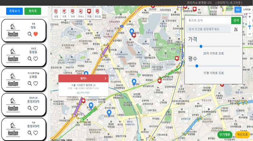This screenshot has height=141, width=253.
Task: Add the 순화동 listing to favorites
Action: (x=36, y=84)
